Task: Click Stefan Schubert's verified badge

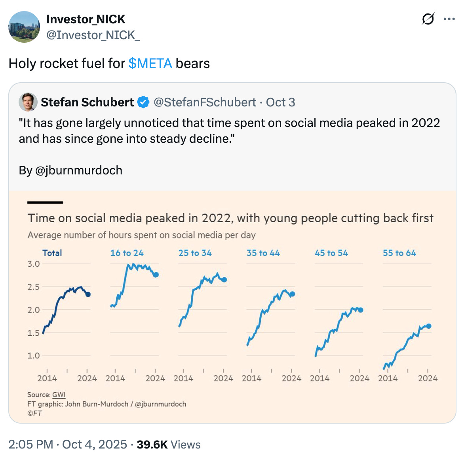Action: coord(143,102)
